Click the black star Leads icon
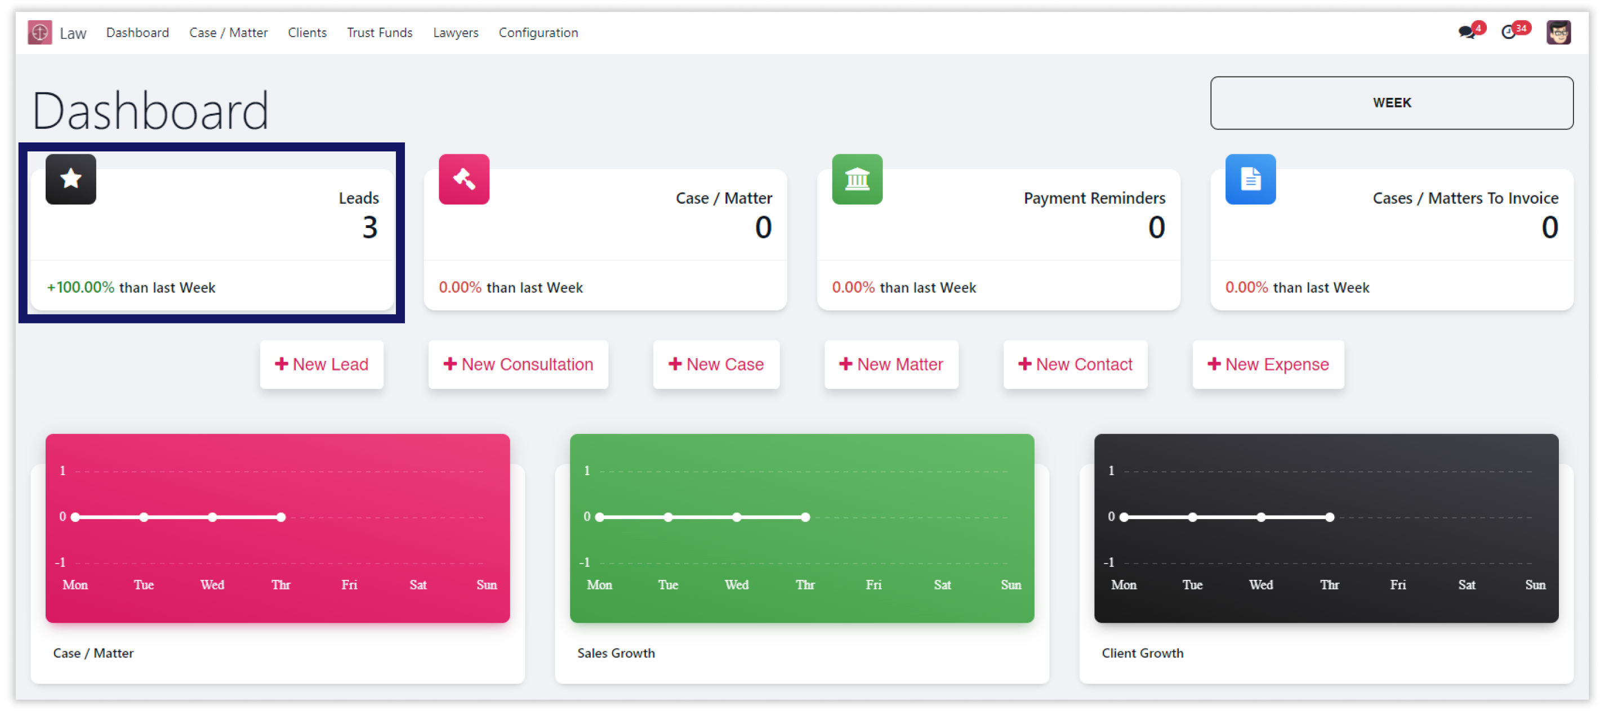 pos(71,179)
